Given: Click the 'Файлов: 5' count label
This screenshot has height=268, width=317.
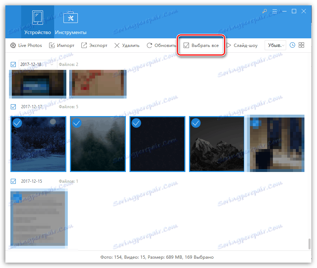Looking at the screenshot, I should [x=68, y=107].
